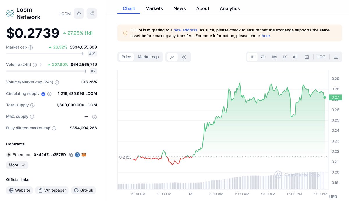The height and width of the screenshot is (201, 349).
Task: Select the line chart style icon
Action: pos(172,57)
